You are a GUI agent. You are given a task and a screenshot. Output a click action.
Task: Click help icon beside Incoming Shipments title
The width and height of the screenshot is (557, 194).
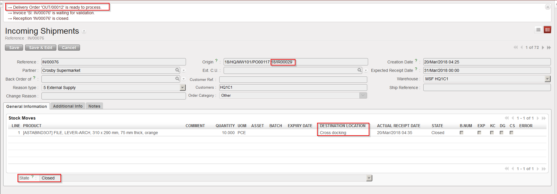[x=84, y=32]
